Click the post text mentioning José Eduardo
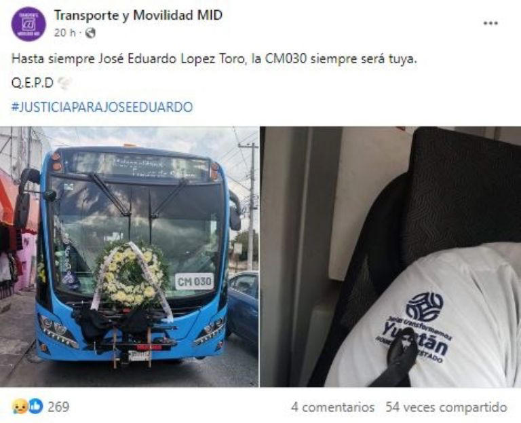The image size is (521, 423). click(x=214, y=59)
